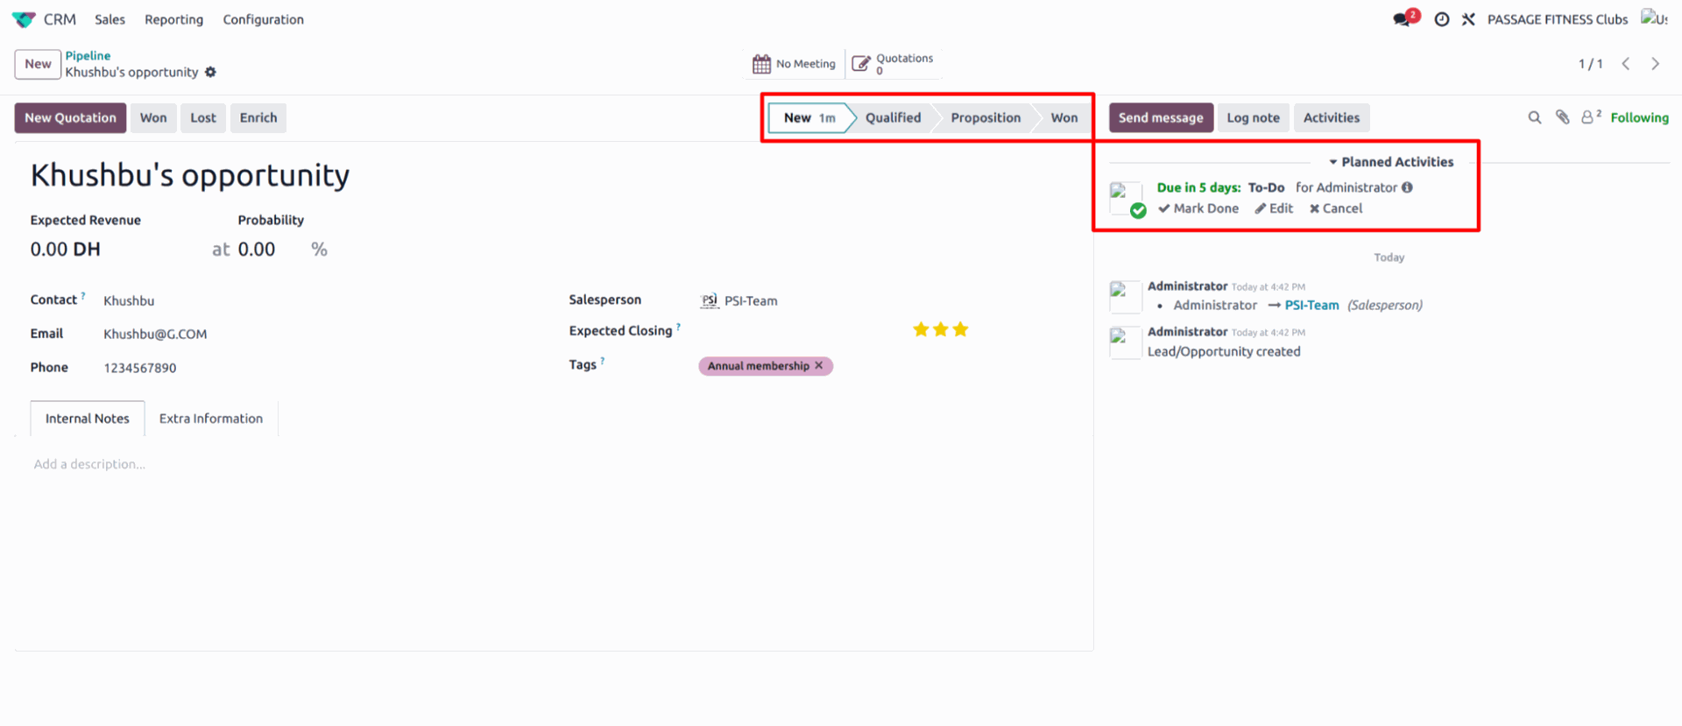Screen dimensions: 1682x726
Task: Open the activities clock icon in navbar
Action: pos(1441,19)
